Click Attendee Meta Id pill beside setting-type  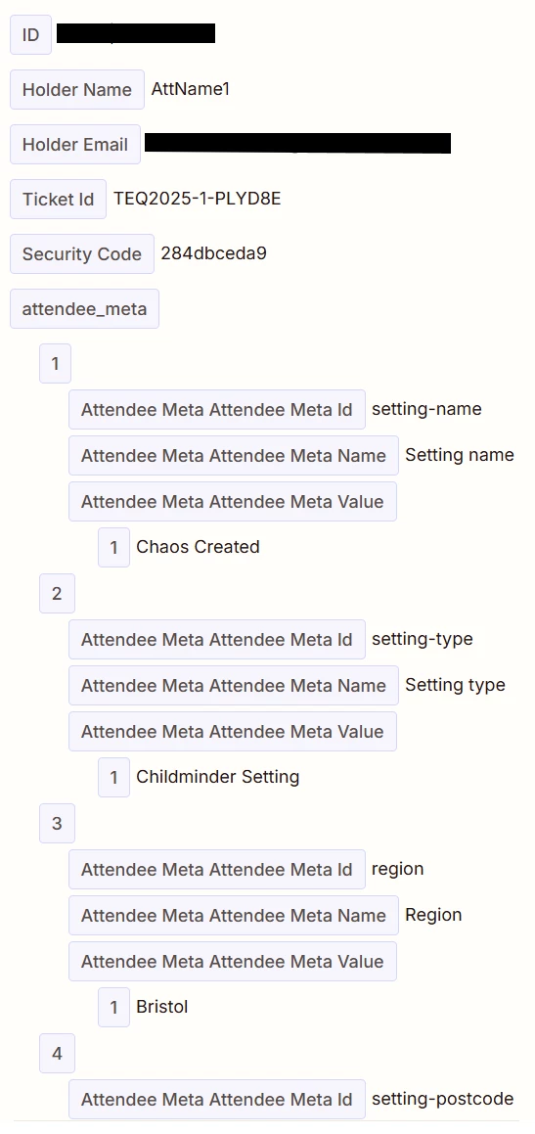pyautogui.click(x=217, y=639)
